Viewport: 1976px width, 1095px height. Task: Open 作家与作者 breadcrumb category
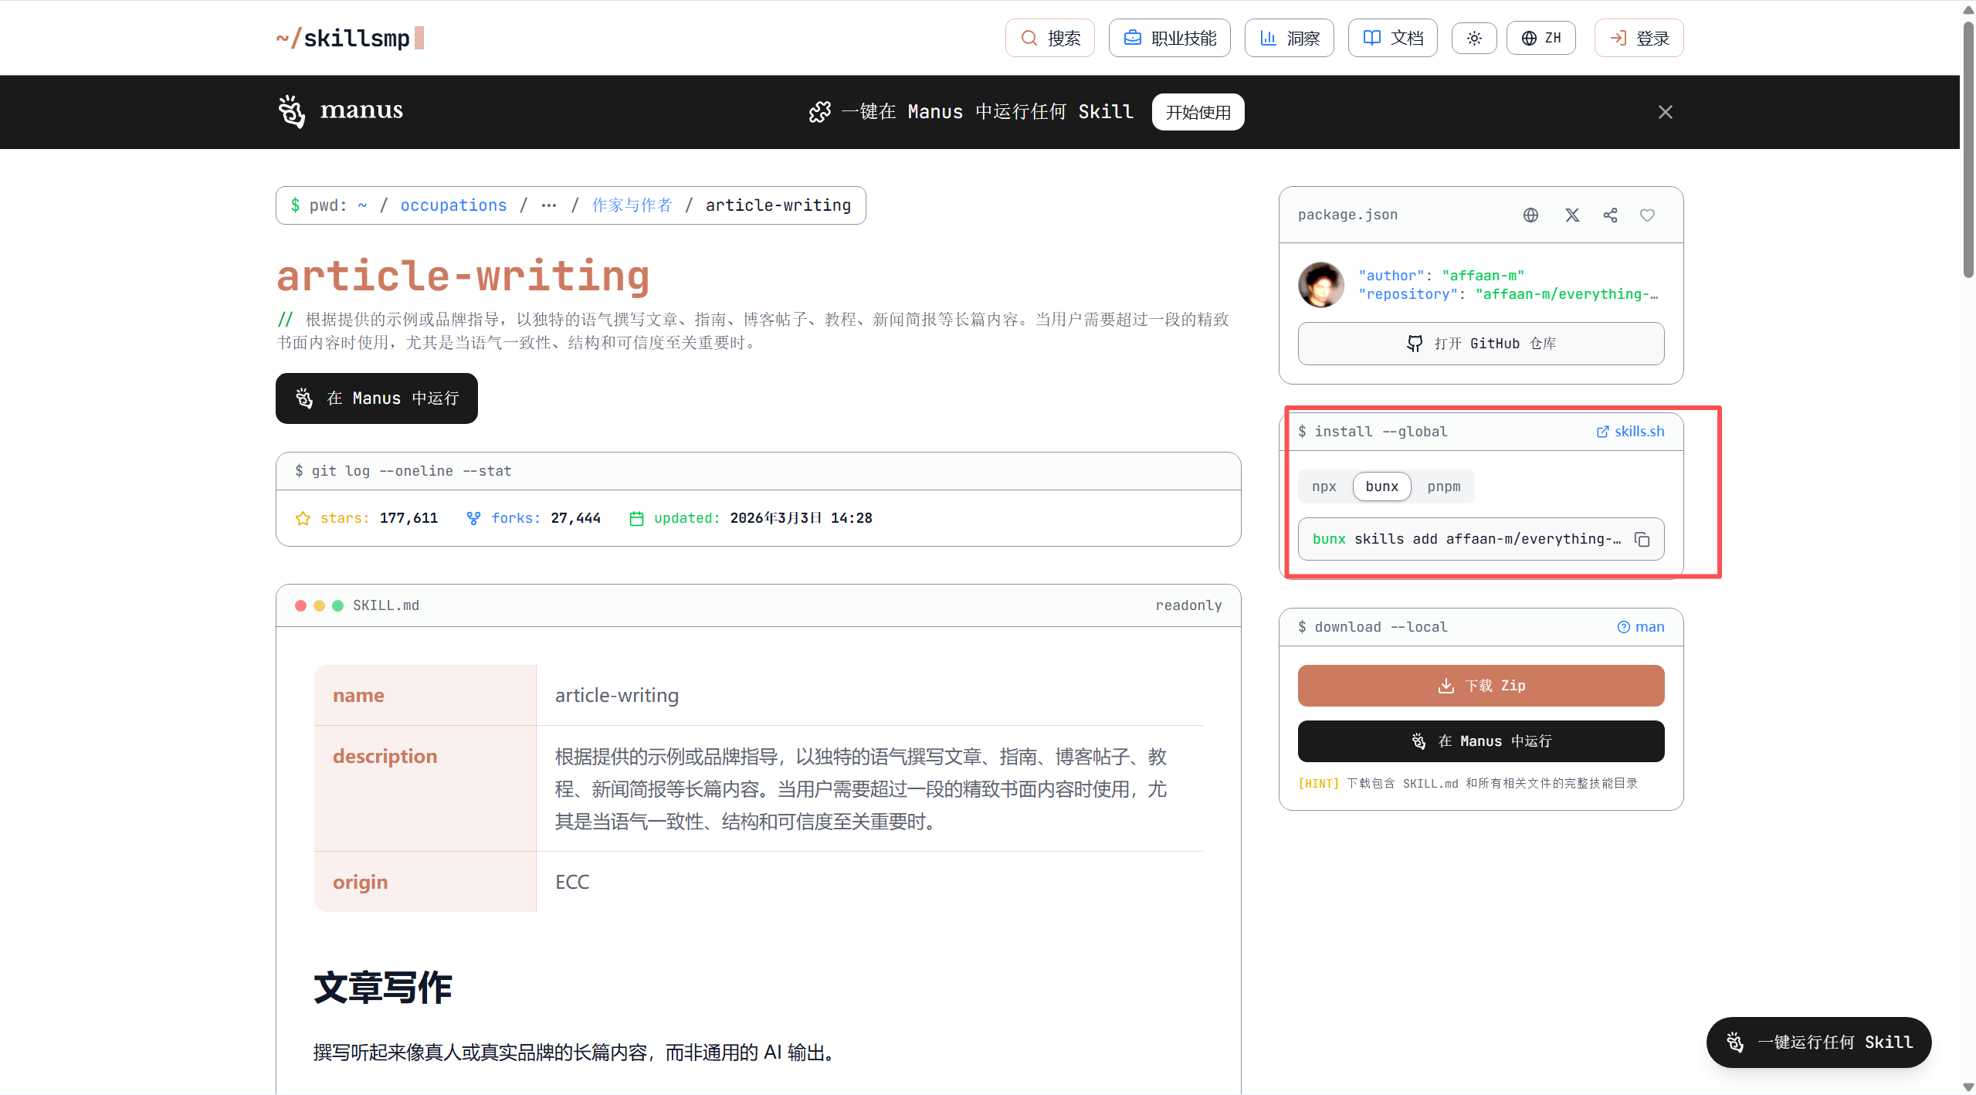632,205
